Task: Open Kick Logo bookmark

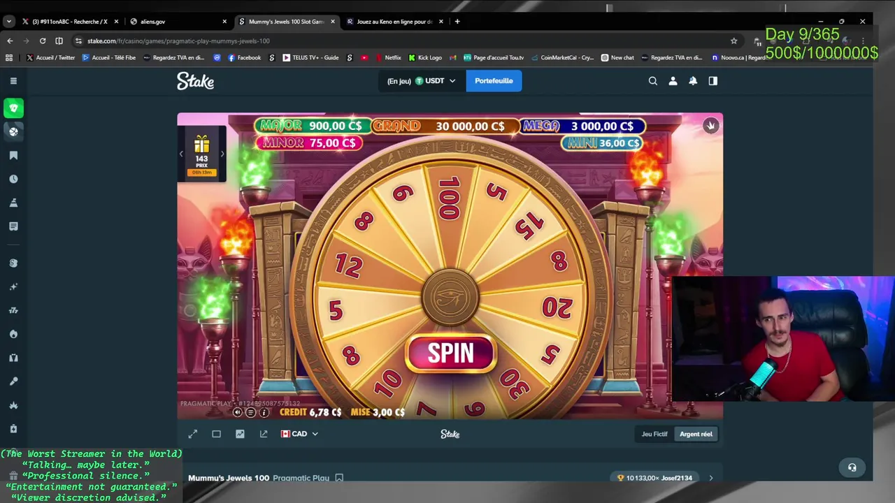Action: coord(424,57)
